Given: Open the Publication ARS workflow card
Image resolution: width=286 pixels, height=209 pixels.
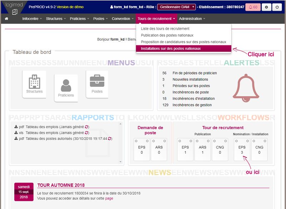Looking at the screenshot, I should (202, 150).
